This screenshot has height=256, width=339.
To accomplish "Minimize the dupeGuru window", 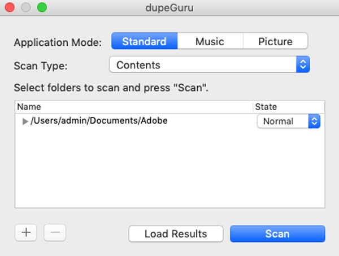I will point(27,8).
